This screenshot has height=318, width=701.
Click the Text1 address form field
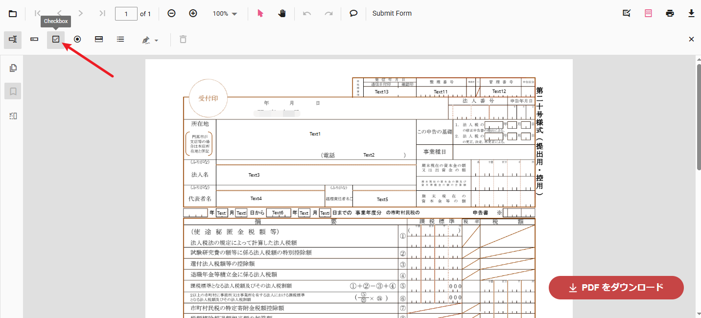click(x=315, y=134)
